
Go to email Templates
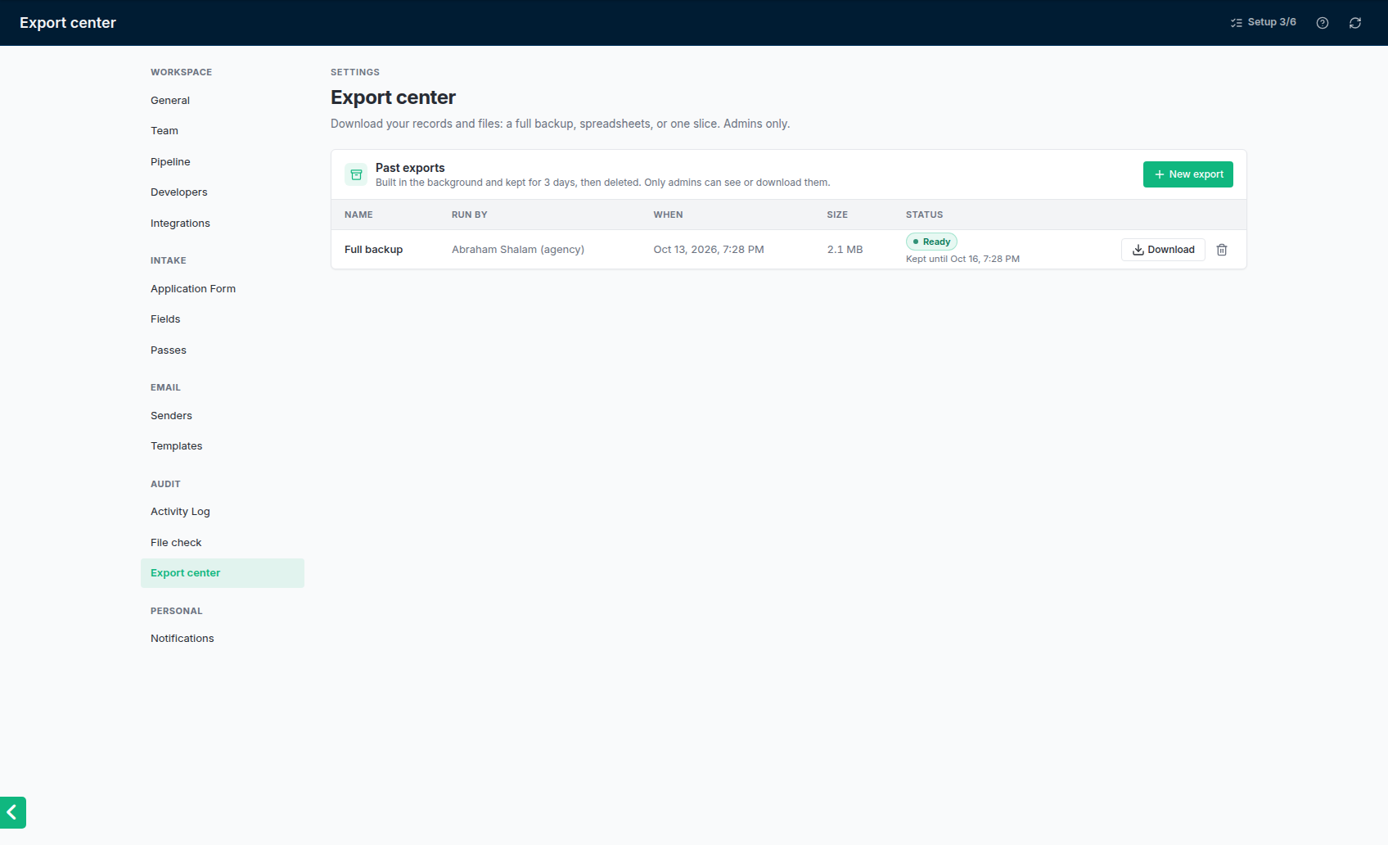coord(223,446)
